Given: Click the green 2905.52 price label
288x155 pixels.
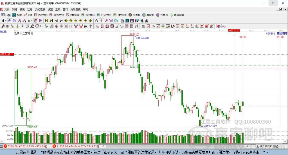Looking at the screenshot, I should pos(32,127).
